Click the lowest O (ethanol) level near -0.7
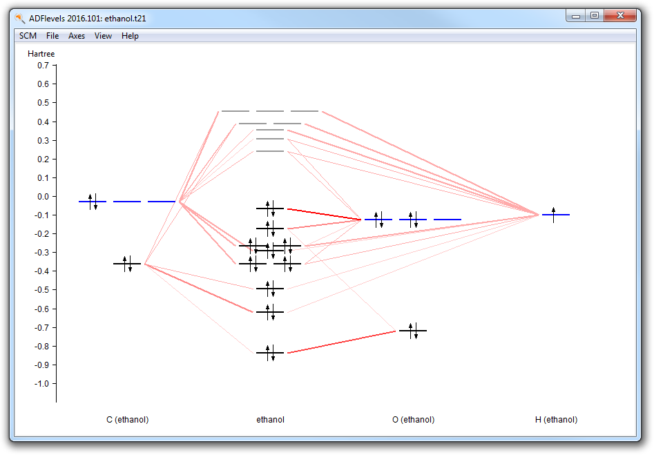The width and height of the screenshot is (654, 455). [413, 331]
